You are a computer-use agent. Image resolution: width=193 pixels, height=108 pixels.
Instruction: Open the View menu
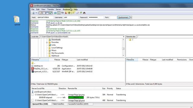43,9
